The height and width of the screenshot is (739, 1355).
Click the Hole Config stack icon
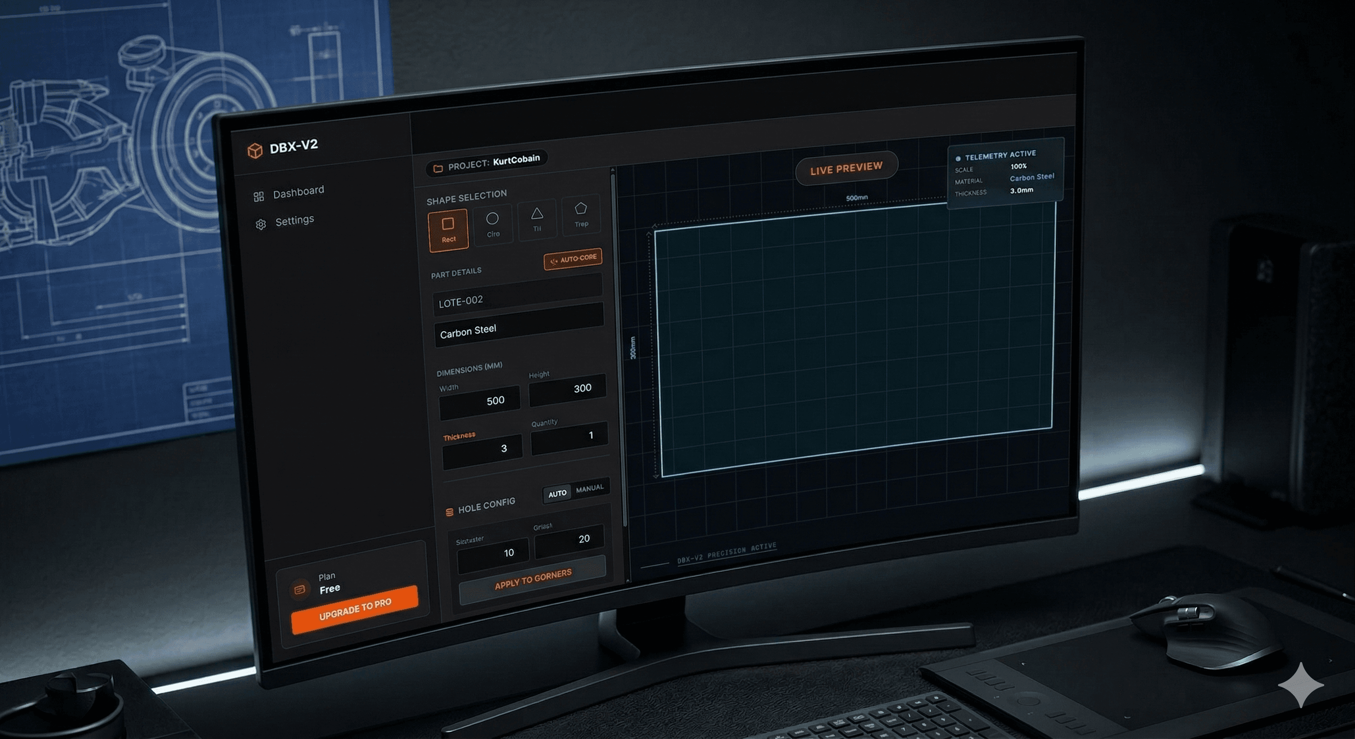click(x=450, y=512)
